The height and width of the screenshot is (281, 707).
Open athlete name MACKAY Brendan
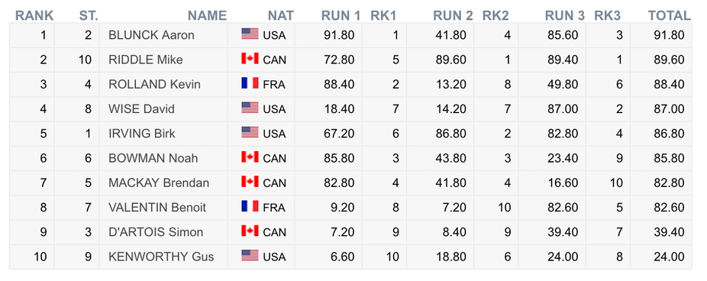click(159, 183)
